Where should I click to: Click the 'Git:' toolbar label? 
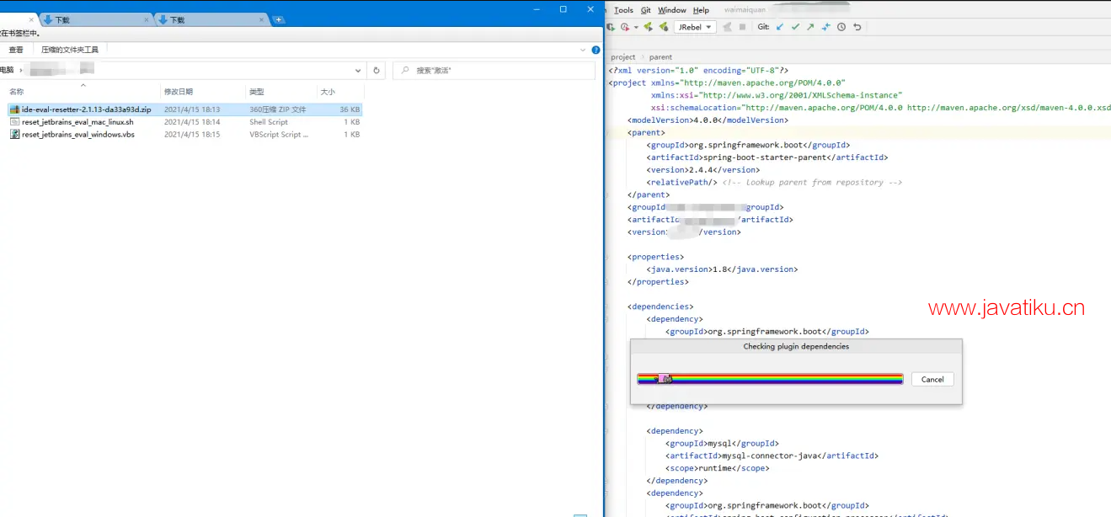[x=763, y=27]
